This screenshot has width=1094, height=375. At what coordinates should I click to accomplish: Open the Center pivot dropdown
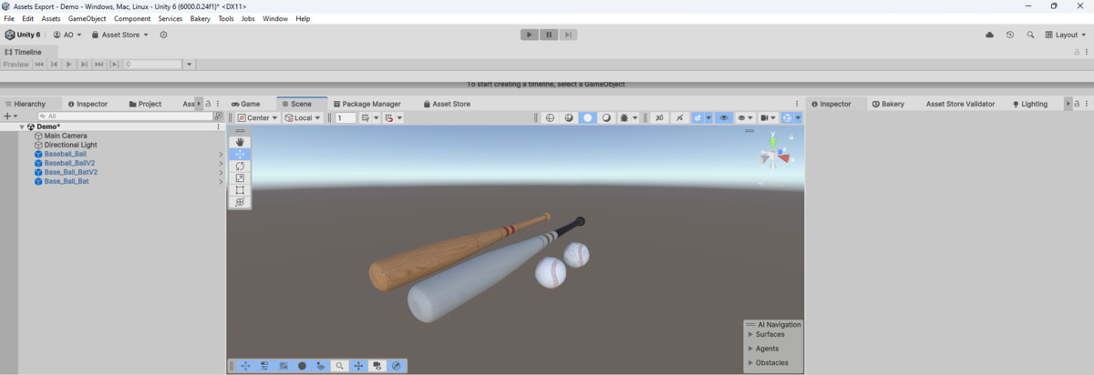point(257,117)
